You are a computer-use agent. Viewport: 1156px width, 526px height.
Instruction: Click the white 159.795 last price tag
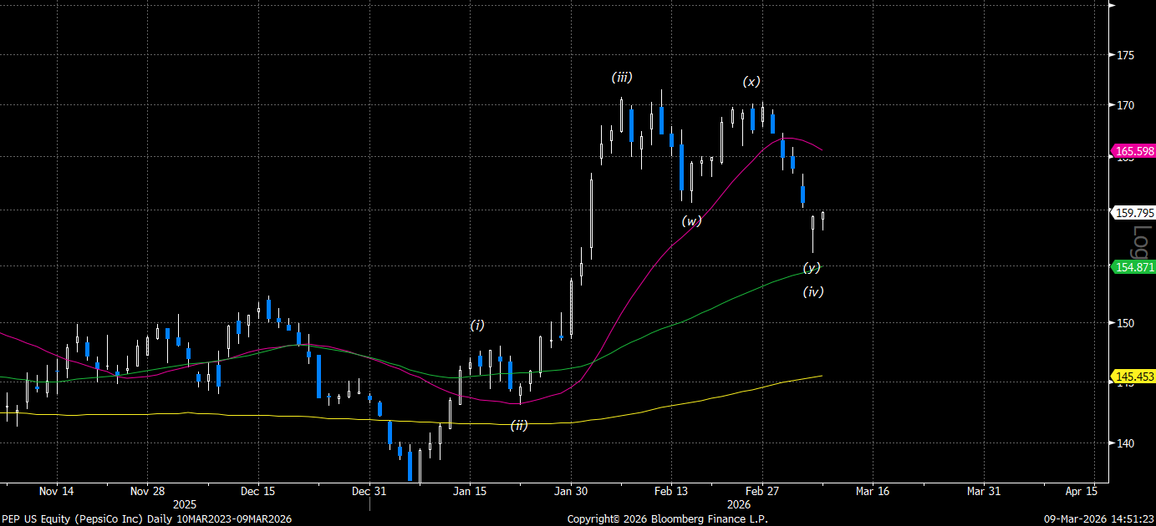pyautogui.click(x=1133, y=213)
